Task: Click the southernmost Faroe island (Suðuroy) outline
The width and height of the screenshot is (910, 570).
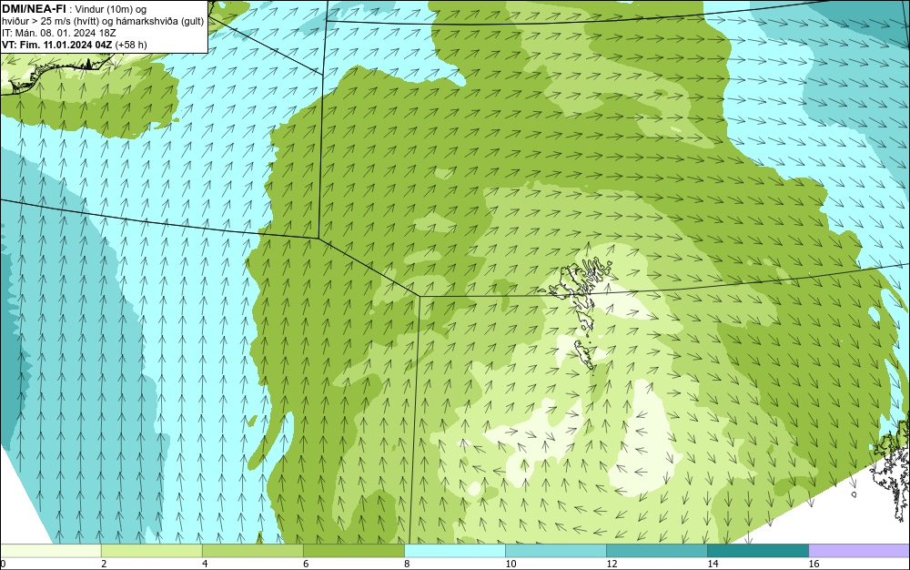Action: click(584, 355)
